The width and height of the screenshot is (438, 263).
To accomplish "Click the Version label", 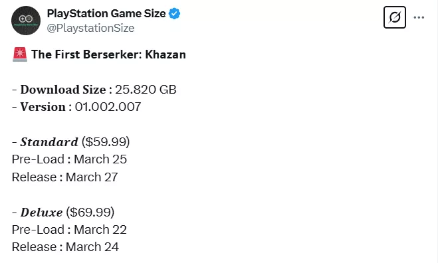I will pos(43,107).
